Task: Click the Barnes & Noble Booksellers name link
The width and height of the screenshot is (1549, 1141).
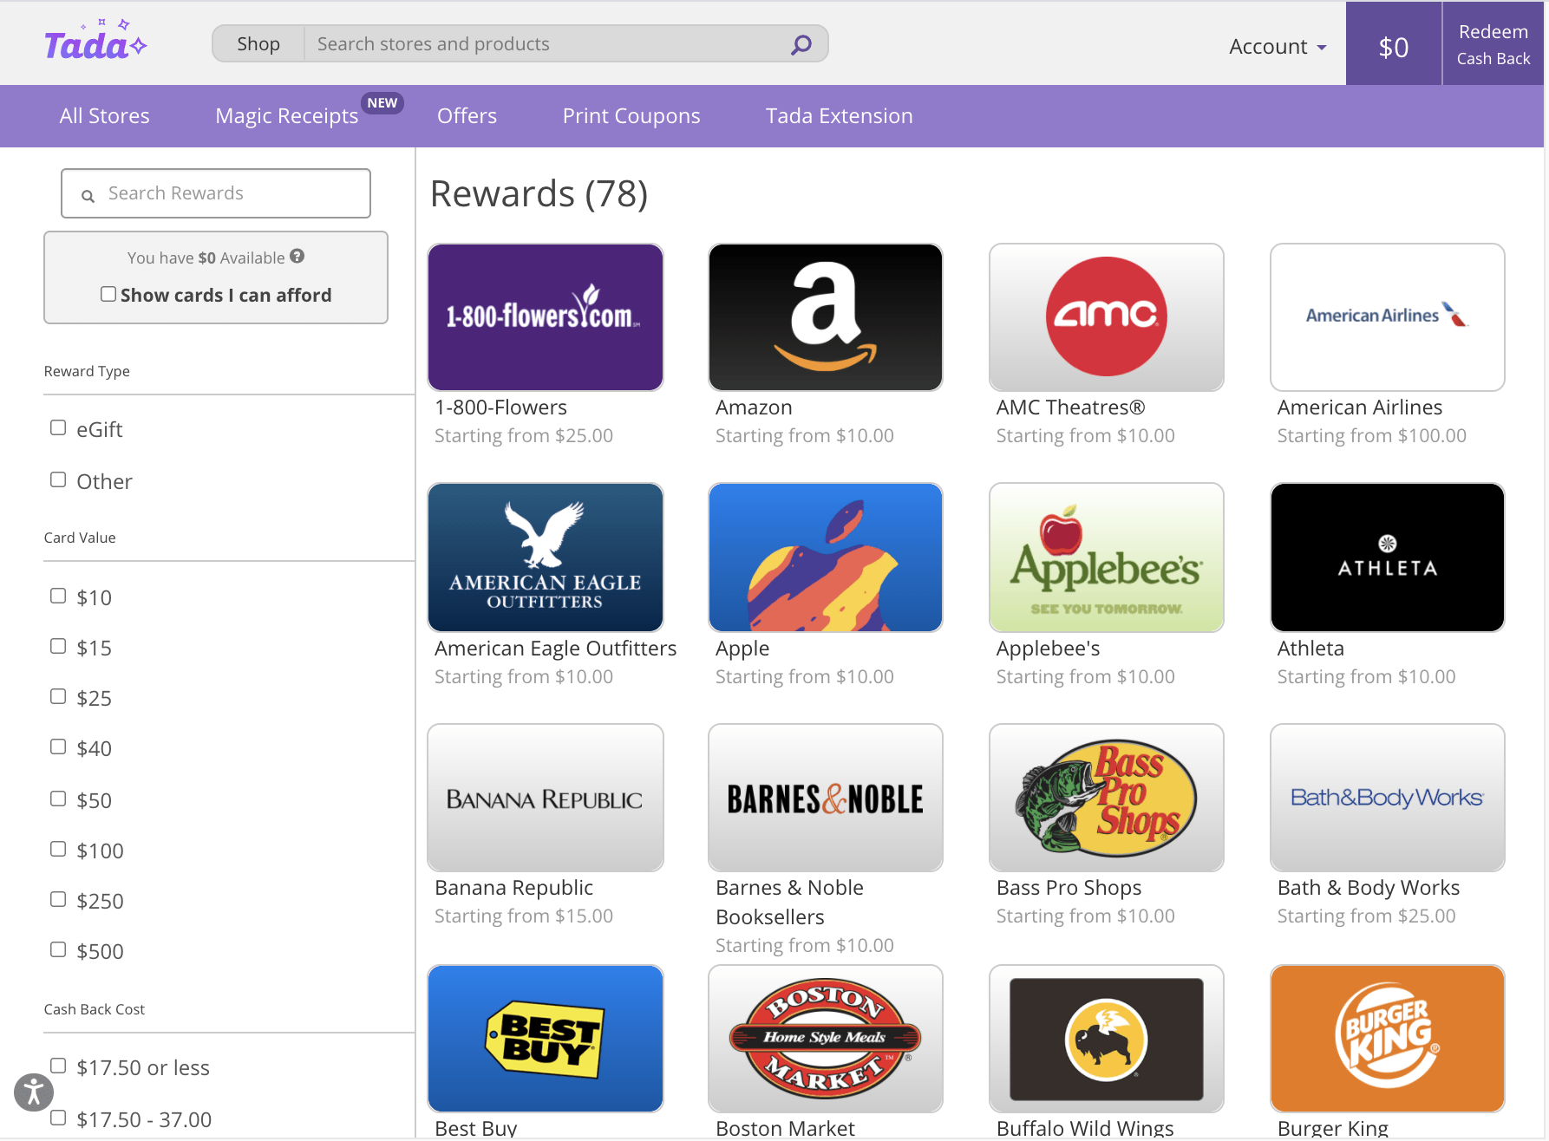Action: coord(789,903)
